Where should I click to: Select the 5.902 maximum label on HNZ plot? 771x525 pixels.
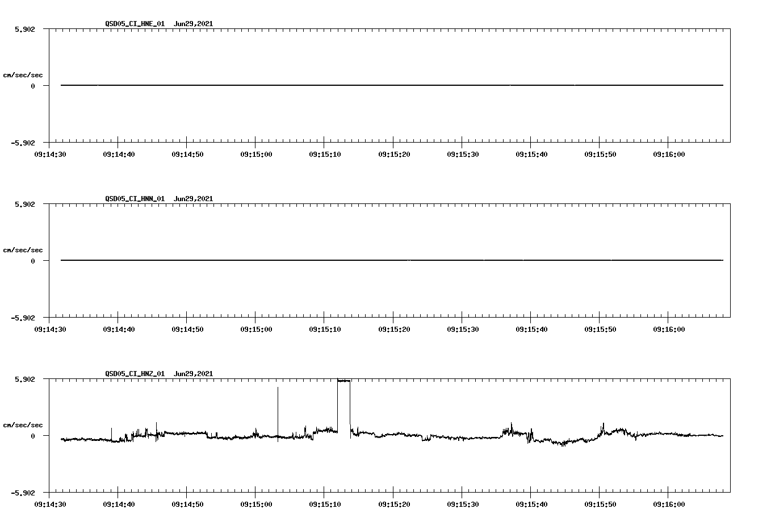[24, 379]
